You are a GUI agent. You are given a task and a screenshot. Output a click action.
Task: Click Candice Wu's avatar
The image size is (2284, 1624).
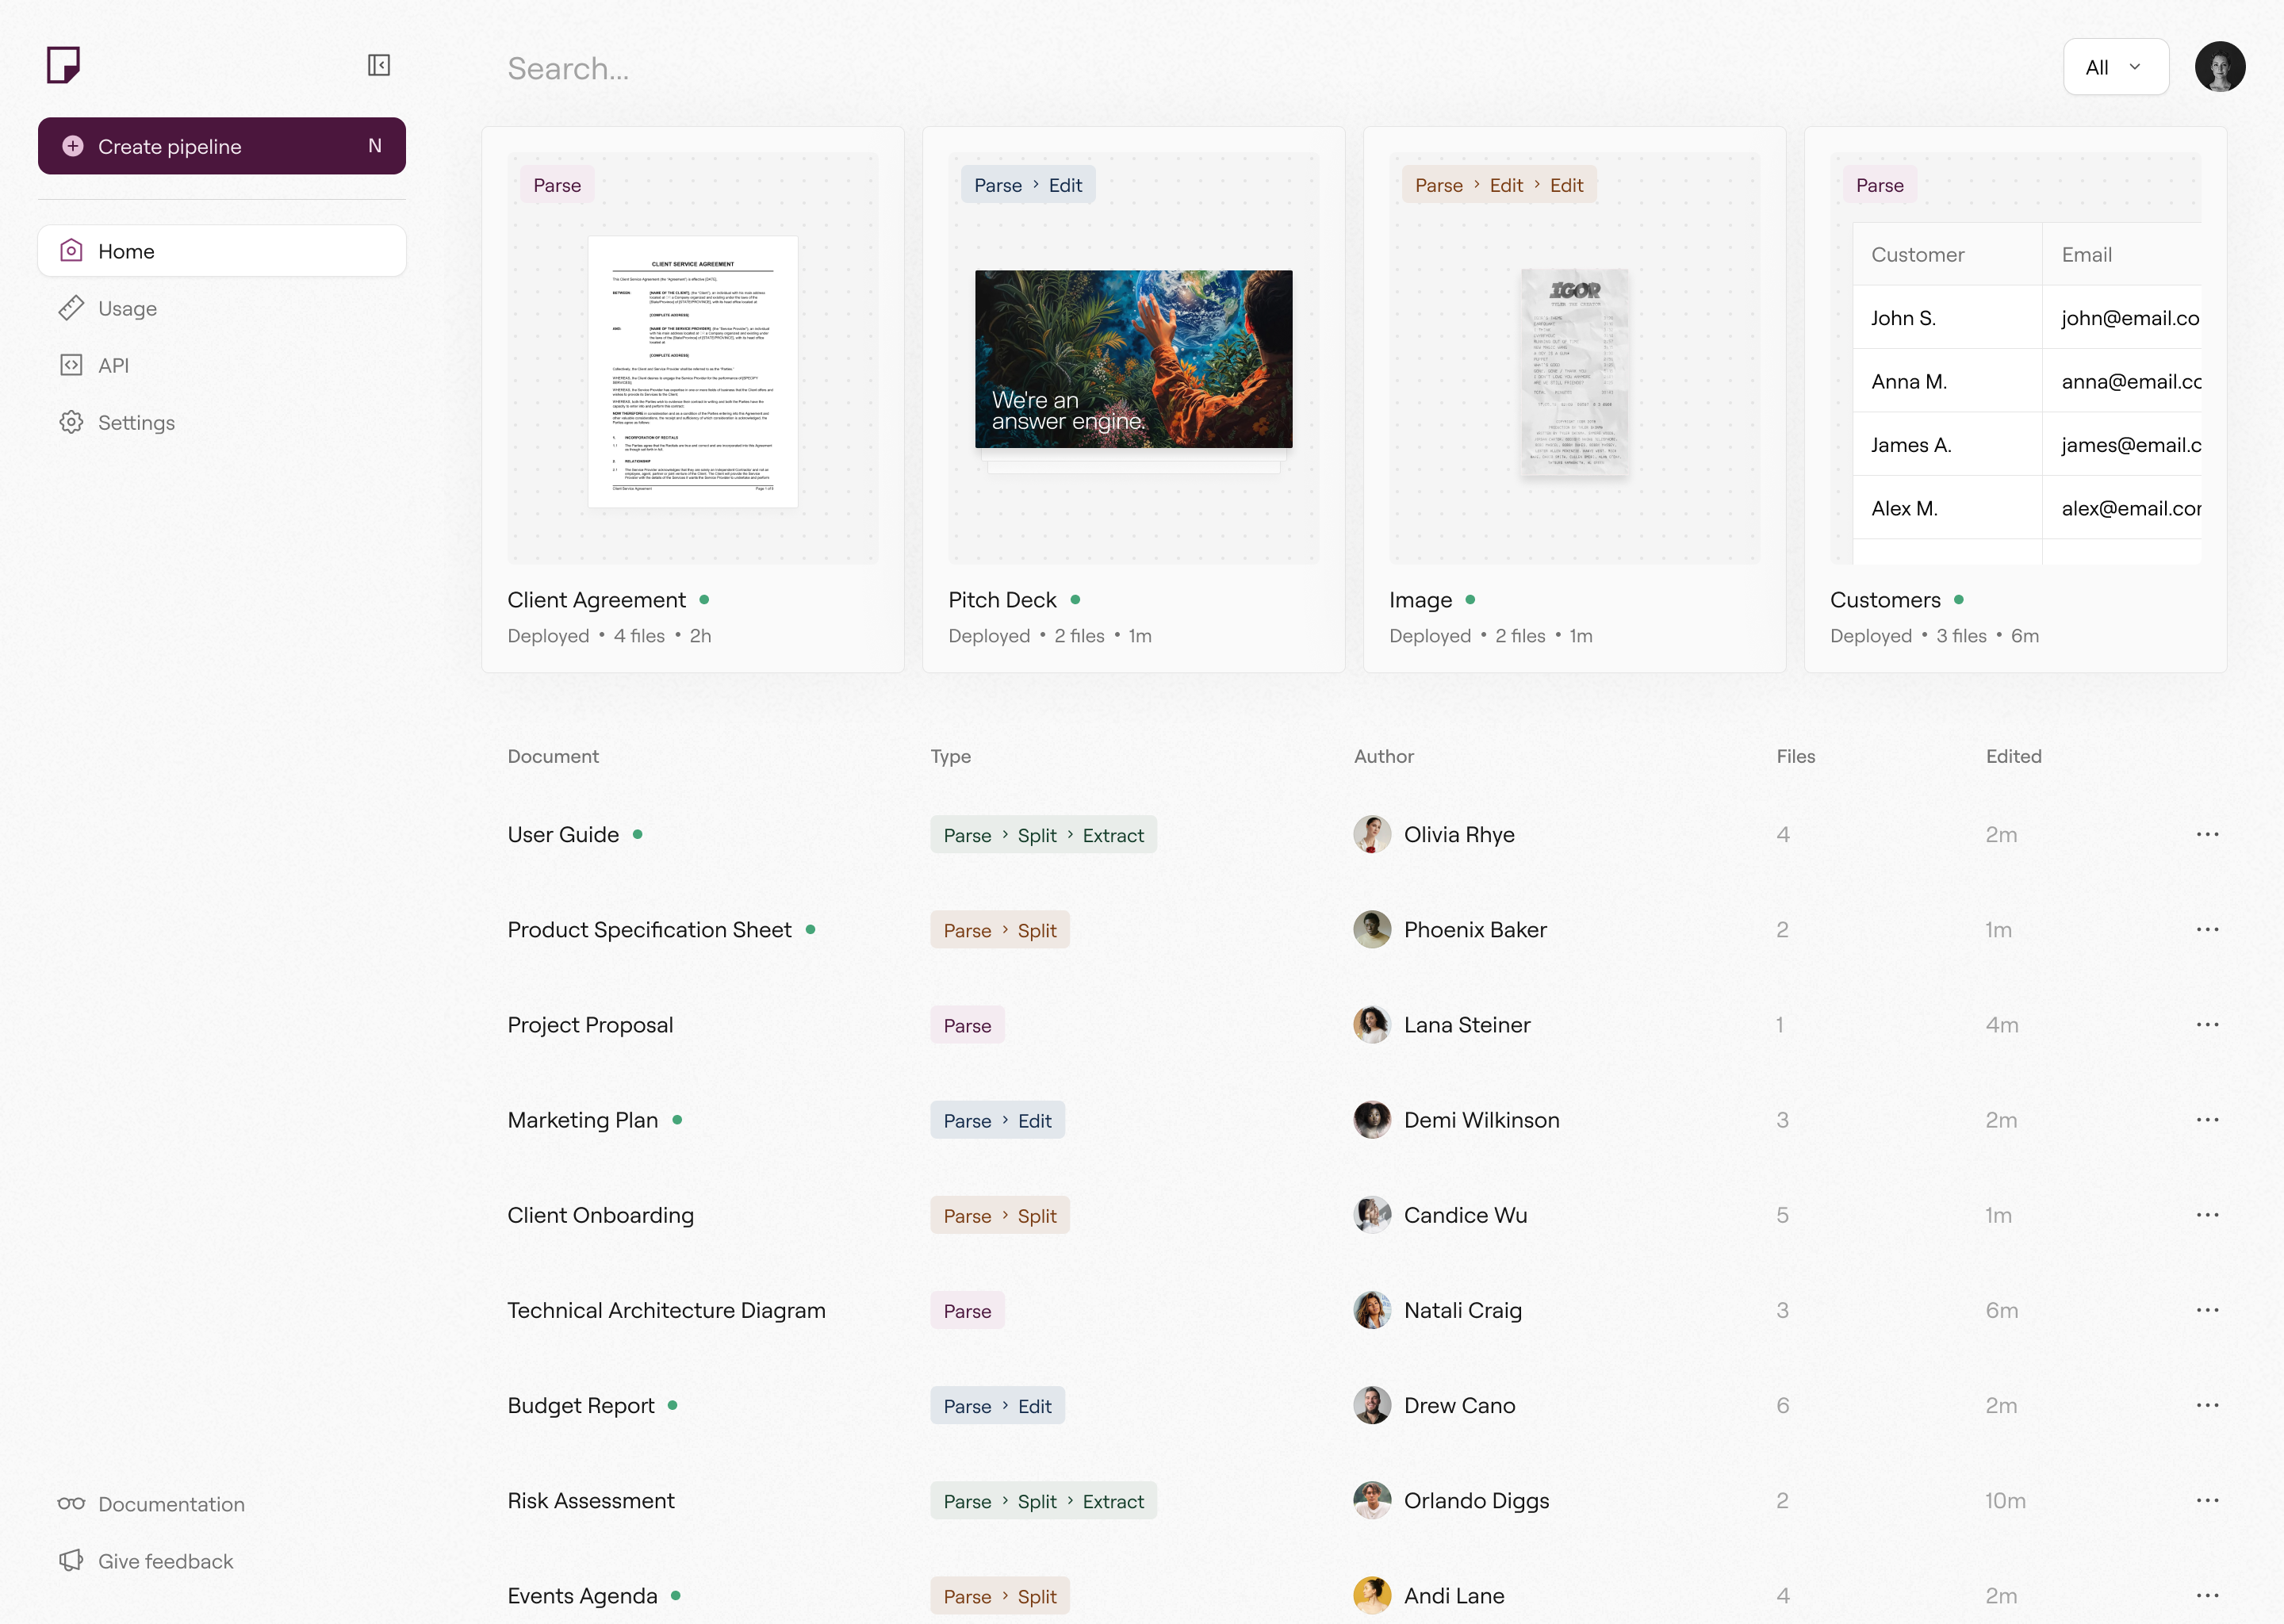pyautogui.click(x=1372, y=1215)
